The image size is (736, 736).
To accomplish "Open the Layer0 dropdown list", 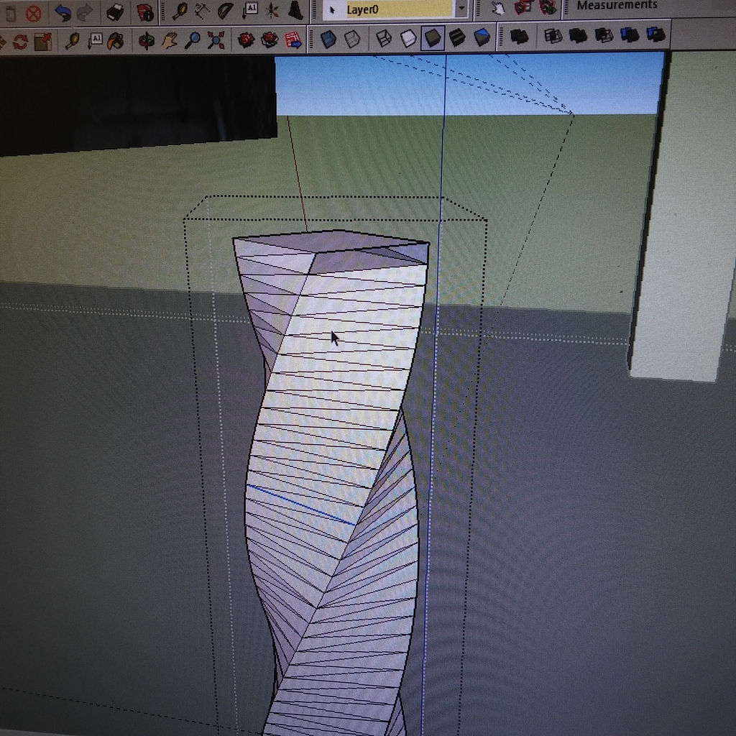I will 460,9.
